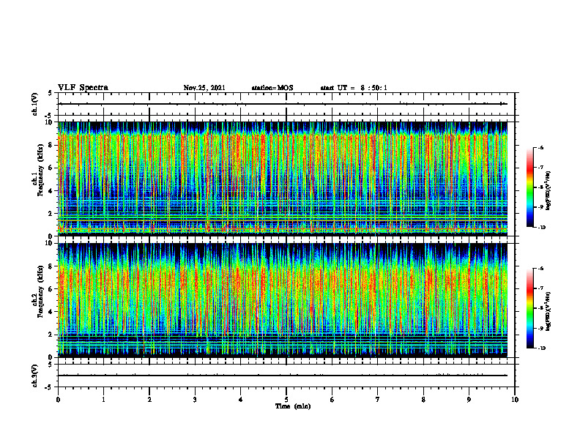Image resolution: width=580 pixels, height=448 pixels.
Task: Click the ch.2 frequency tick "4"
Action: (x=51, y=312)
